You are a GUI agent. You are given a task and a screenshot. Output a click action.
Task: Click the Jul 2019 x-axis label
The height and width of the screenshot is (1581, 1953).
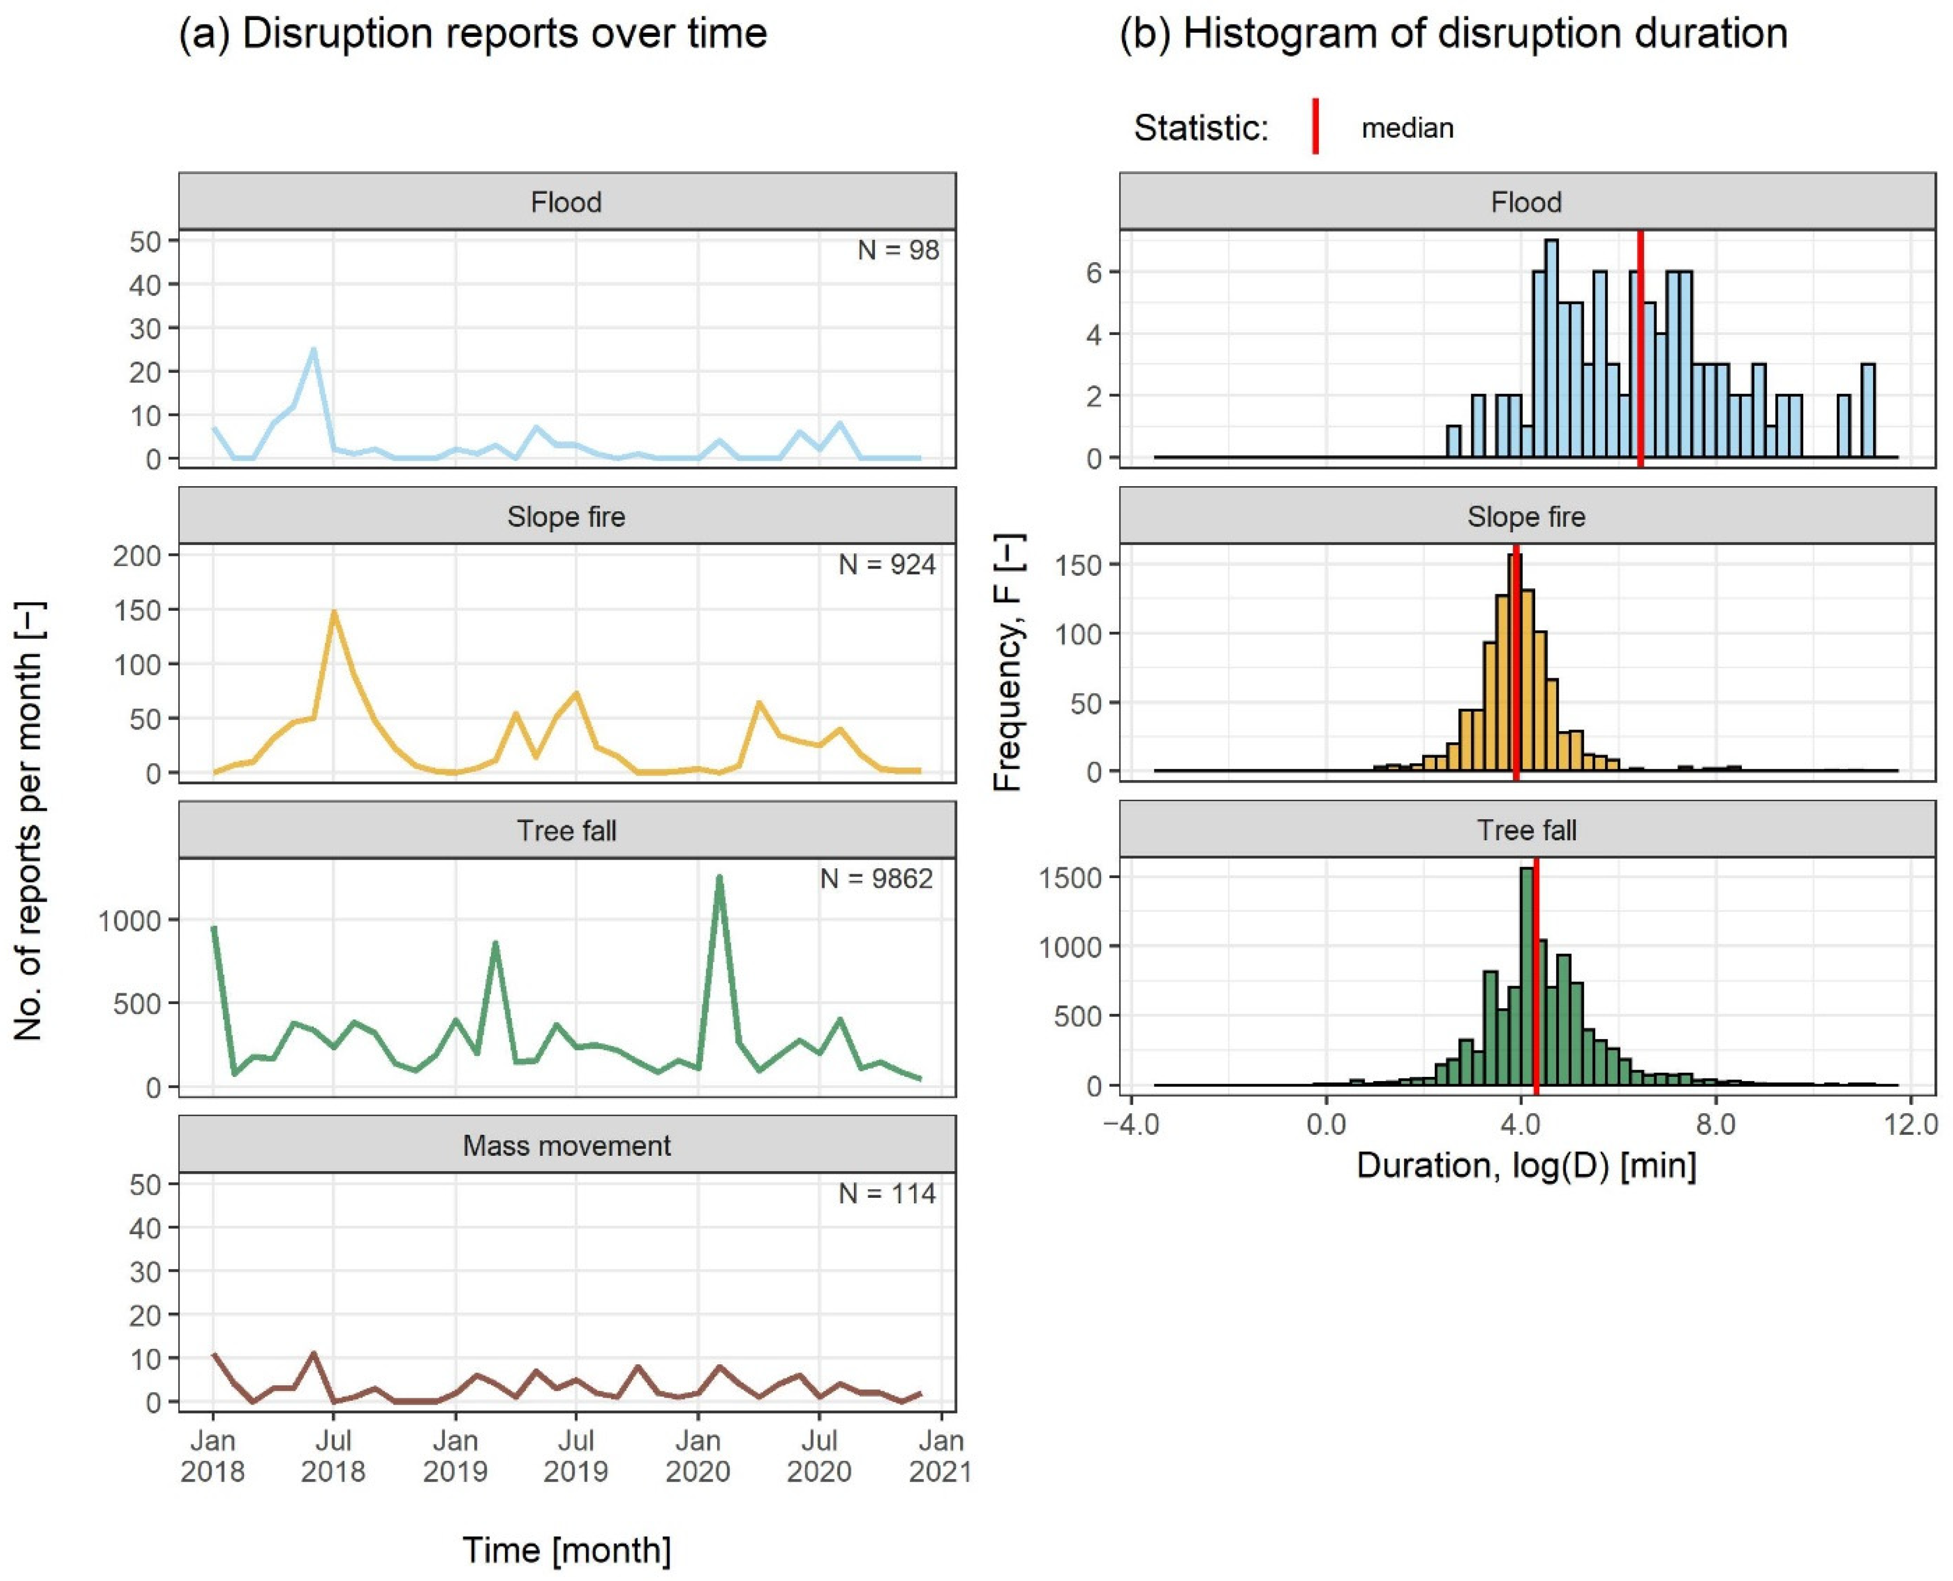pyautogui.click(x=575, y=1455)
